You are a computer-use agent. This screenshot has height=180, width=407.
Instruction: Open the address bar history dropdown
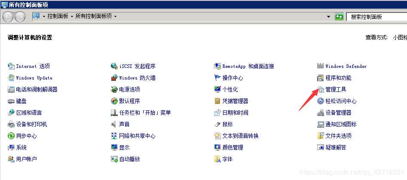[x=328, y=17]
